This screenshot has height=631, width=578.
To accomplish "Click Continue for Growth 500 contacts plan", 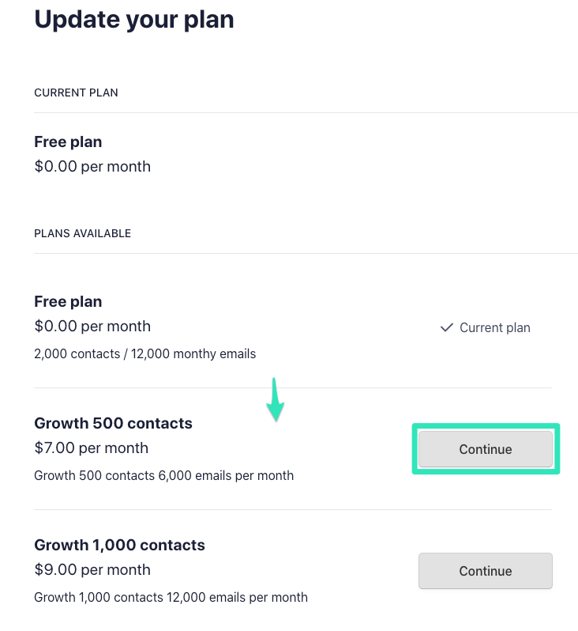I will [485, 449].
